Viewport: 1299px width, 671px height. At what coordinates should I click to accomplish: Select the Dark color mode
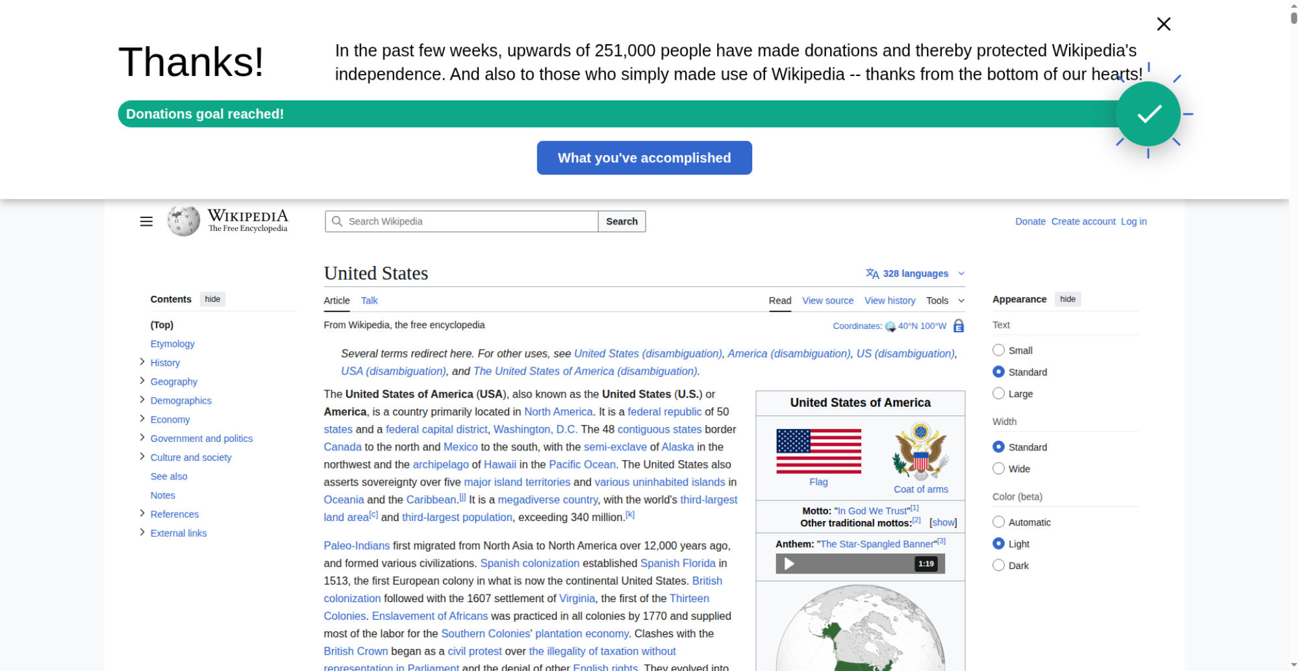click(x=998, y=565)
